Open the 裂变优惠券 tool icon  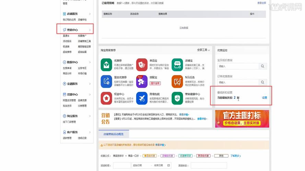click(106, 81)
